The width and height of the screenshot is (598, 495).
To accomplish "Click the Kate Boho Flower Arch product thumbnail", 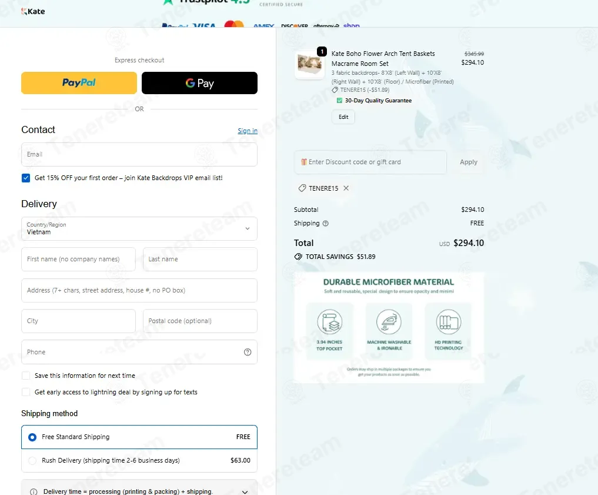I will tap(309, 65).
